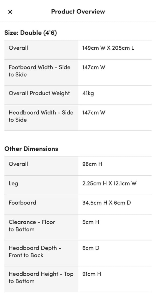Viewport: 156px width, 294px height.
Task: Select the Clearance - Floor to Bottom label
Action: pos(32,226)
